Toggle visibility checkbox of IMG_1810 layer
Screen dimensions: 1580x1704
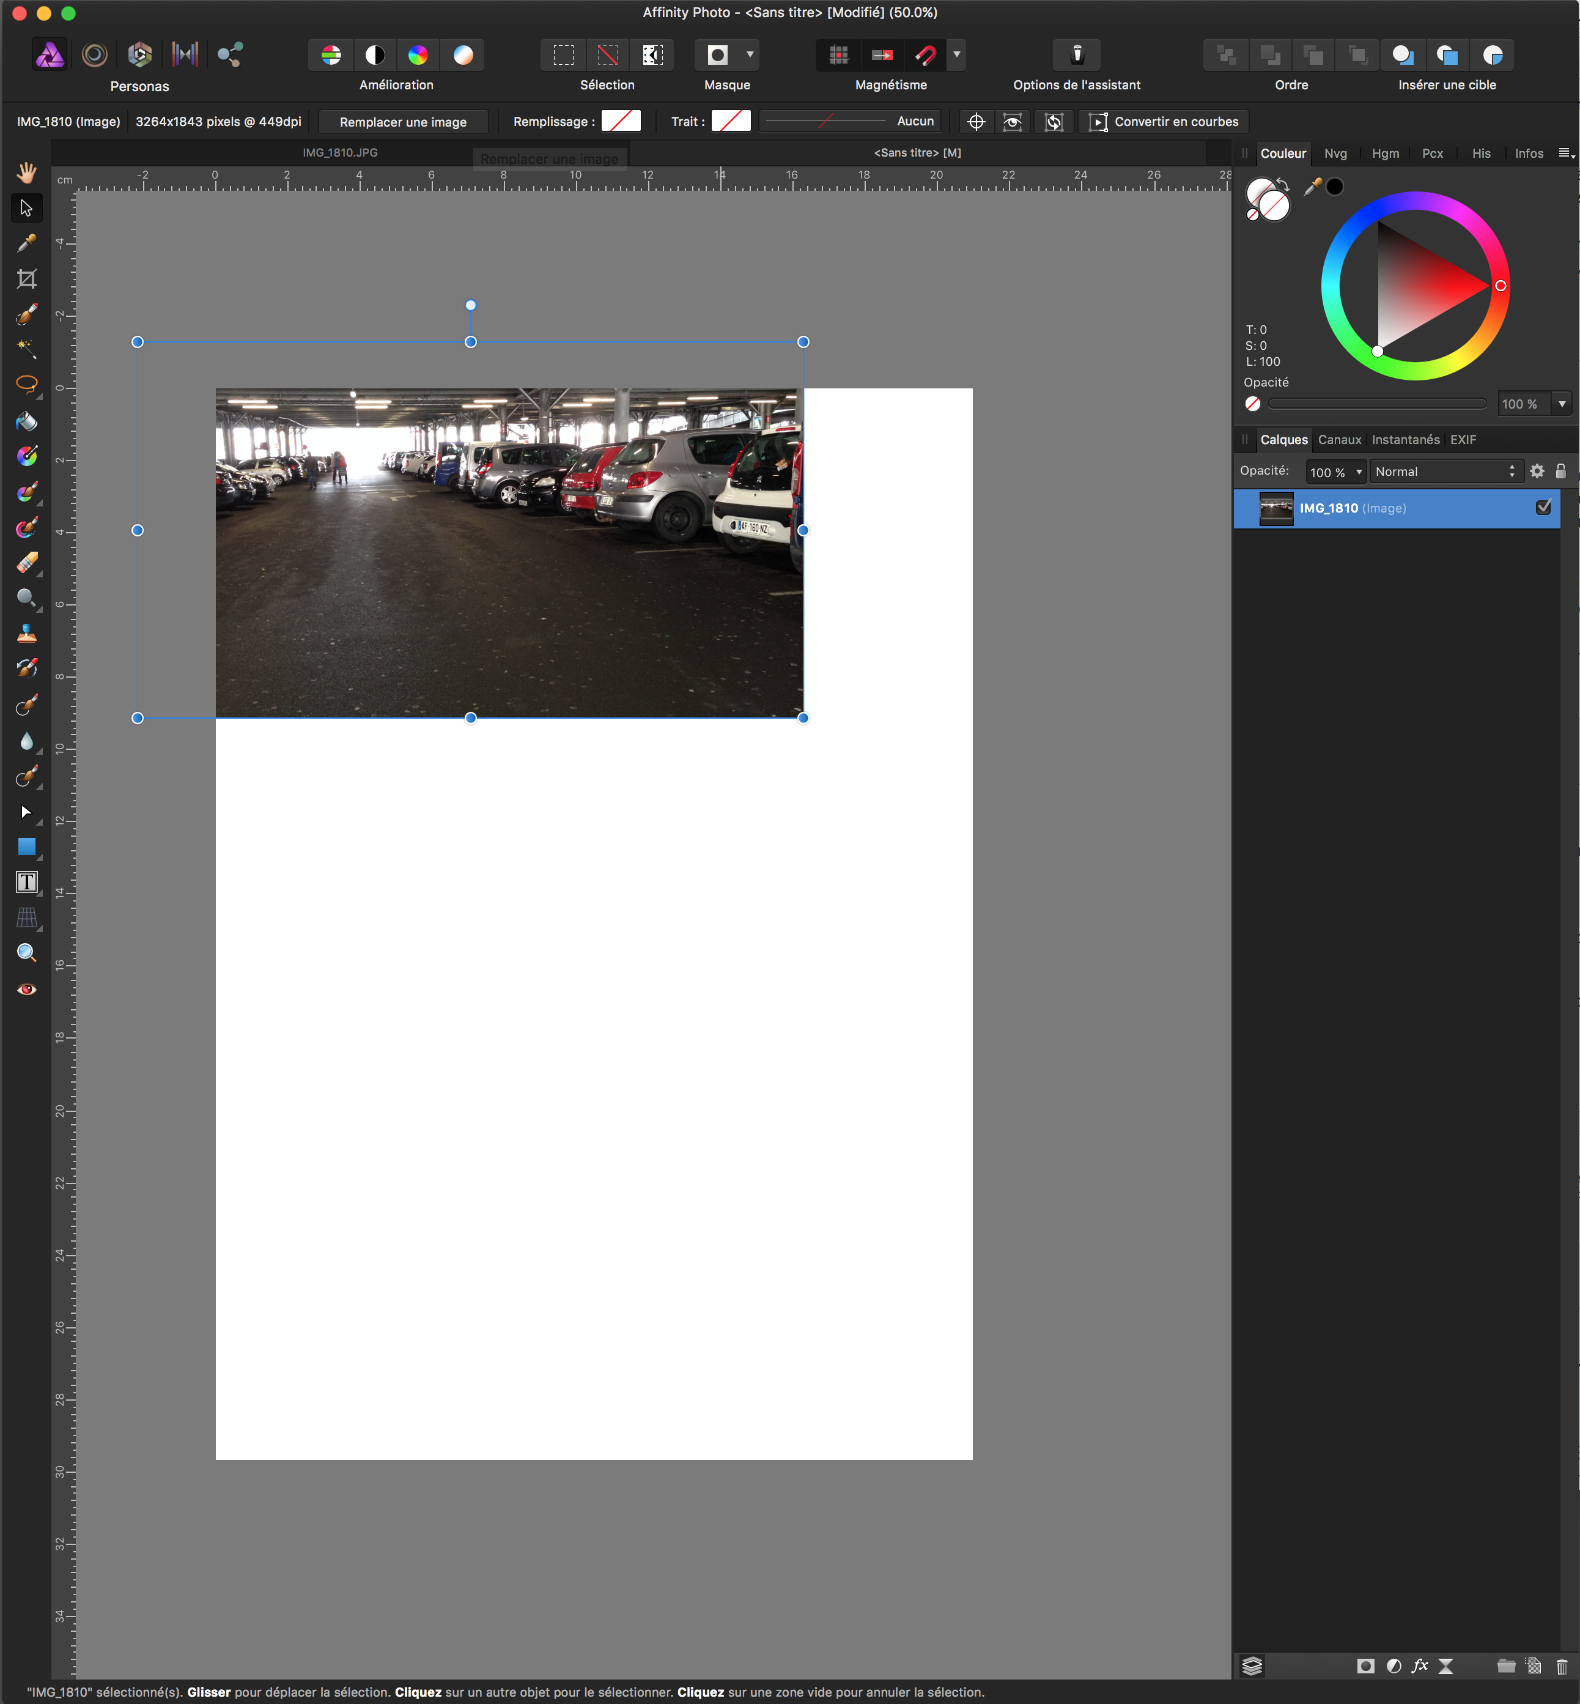click(x=1543, y=507)
